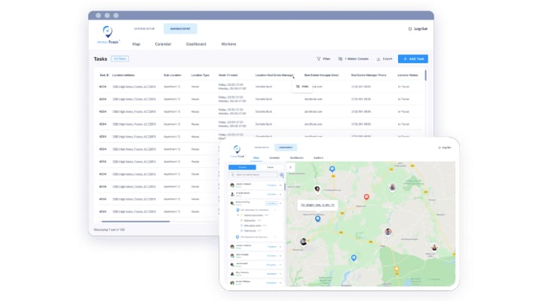Click the Location Real Estate Manager column header
The height and width of the screenshot is (301, 558).
[x=274, y=75]
